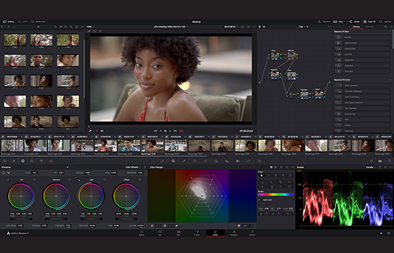The image size is (394, 253).
Task: Switch to the Deliver page
Action: [x=252, y=233]
